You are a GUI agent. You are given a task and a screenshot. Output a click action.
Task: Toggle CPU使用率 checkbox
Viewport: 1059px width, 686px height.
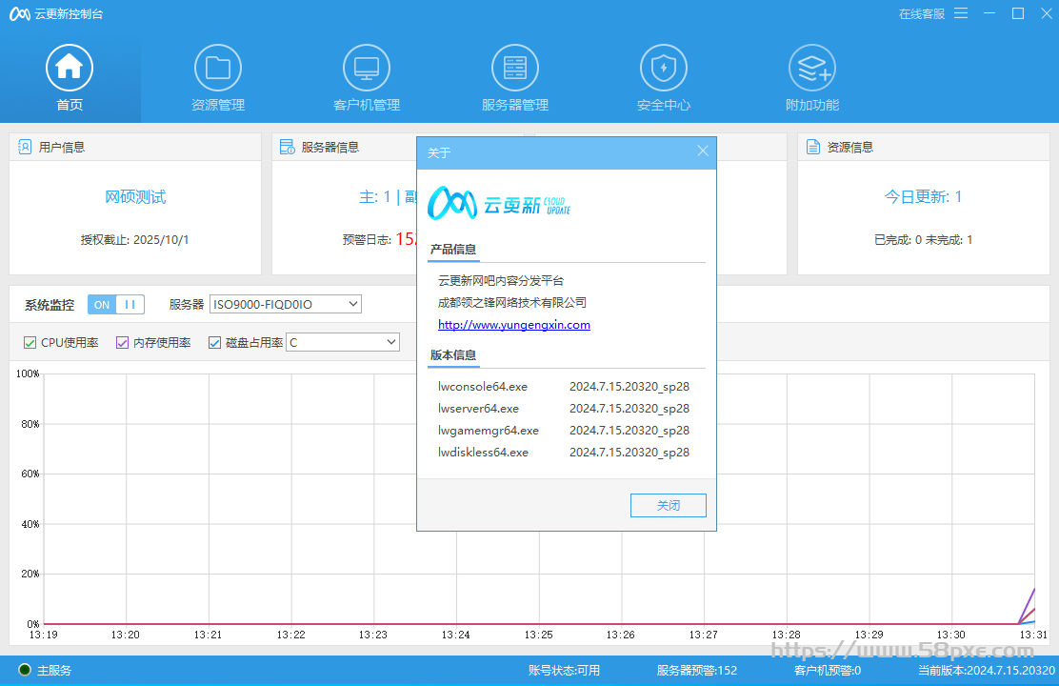pyautogui.click(x=30, y=343)
